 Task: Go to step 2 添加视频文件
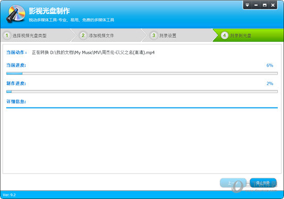pos(108,35)
